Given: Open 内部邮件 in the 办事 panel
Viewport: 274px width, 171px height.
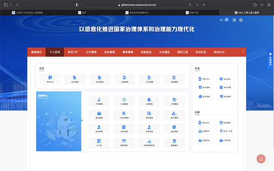Looking at the screenshot, I should (204, 131).
